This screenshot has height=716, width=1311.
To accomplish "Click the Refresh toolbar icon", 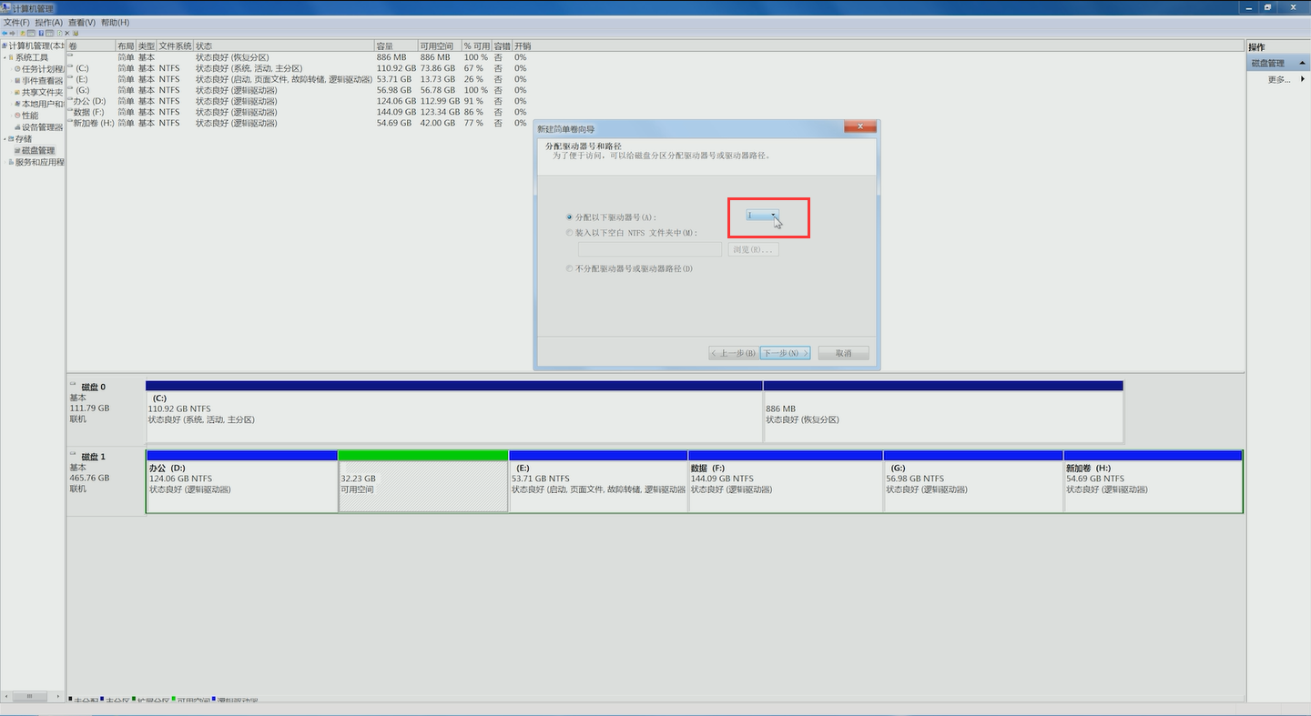I will pos(59,34).
